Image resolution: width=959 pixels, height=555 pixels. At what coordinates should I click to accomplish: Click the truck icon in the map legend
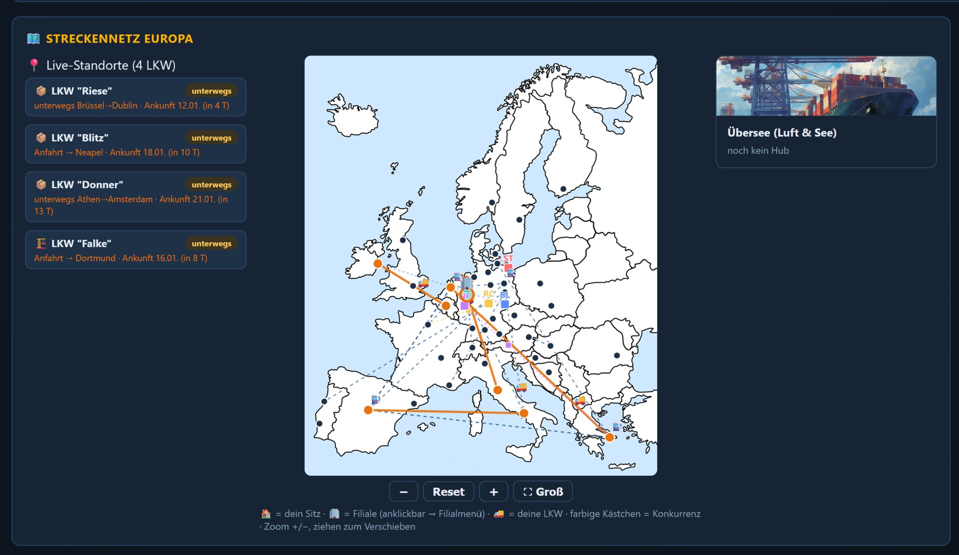(x=498, y=514)
